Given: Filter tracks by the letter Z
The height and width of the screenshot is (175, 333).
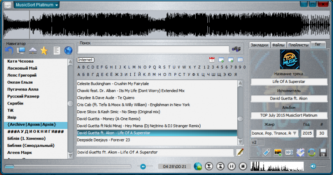Looking at the screenshot, I should pyautogui.click(x=199, y=67).
